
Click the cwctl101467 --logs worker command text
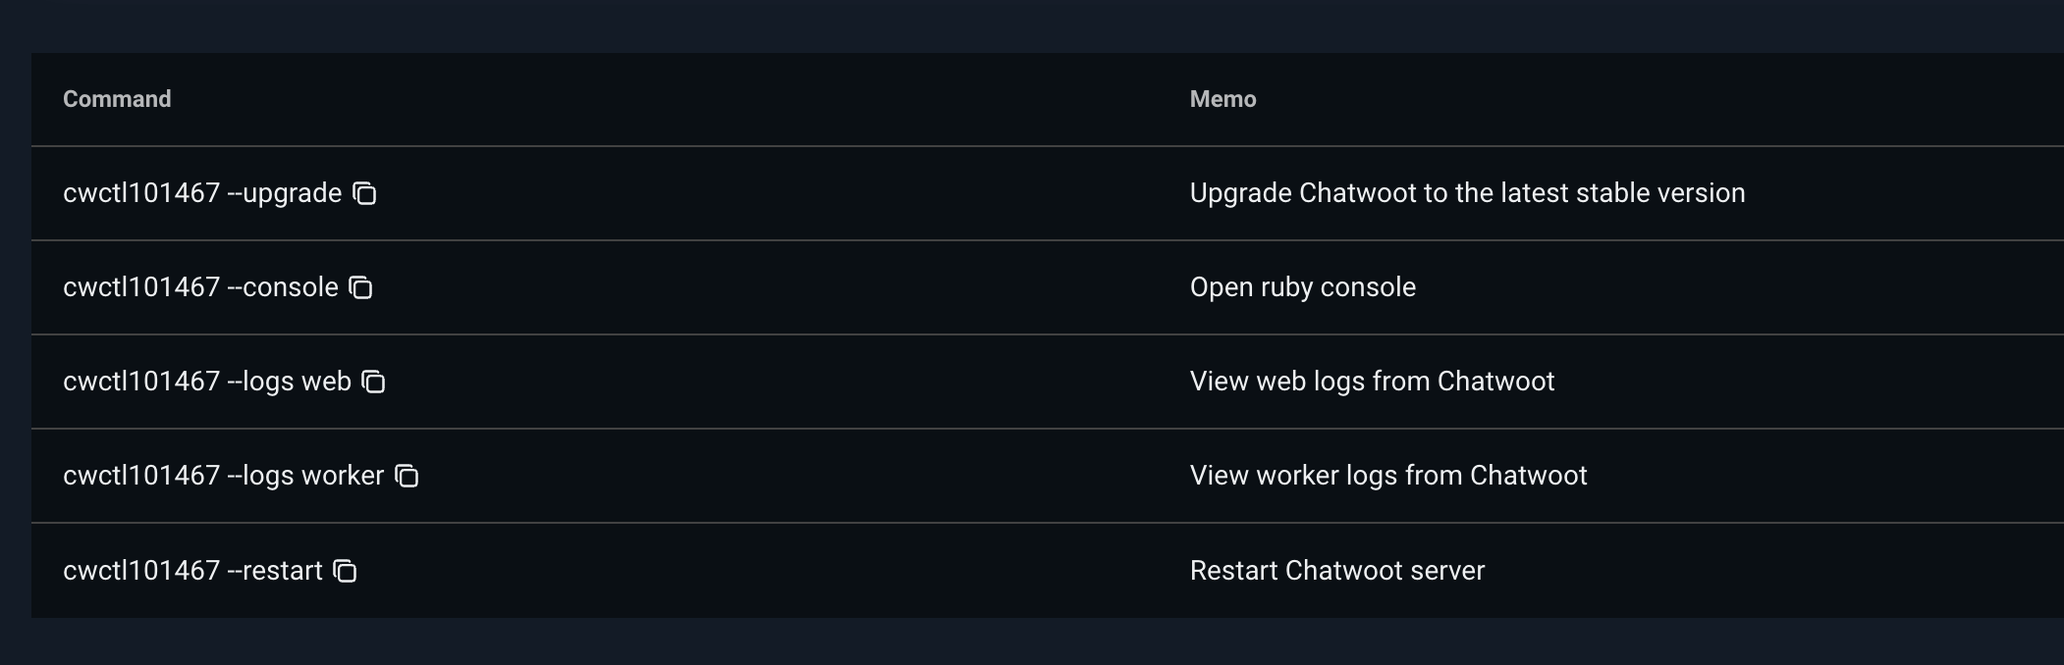tap(223, 475)
